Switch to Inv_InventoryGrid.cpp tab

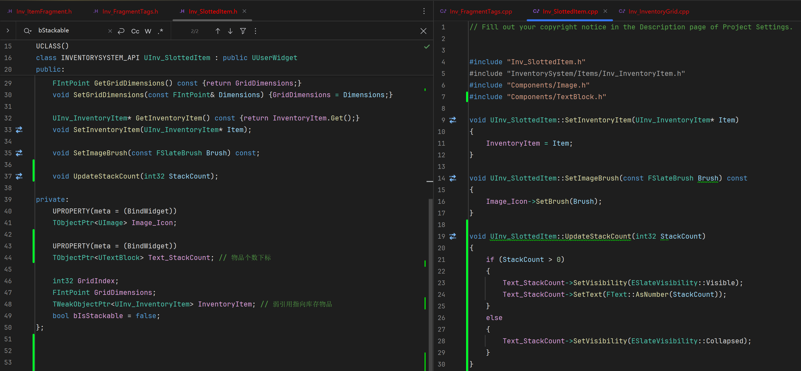click(658, 12)
